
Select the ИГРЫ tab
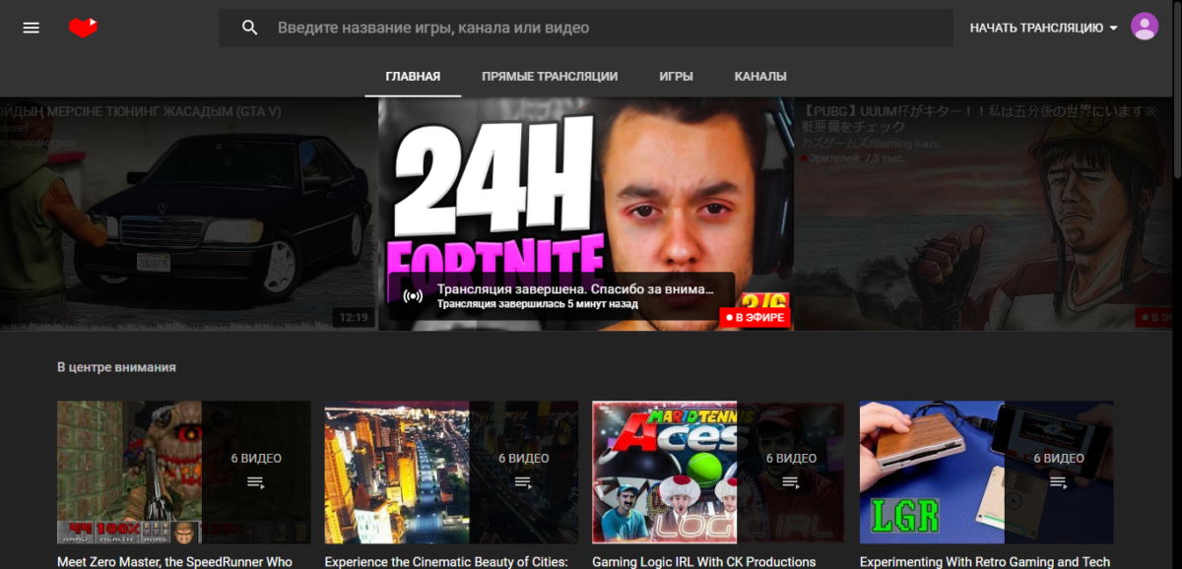pyautogui.click(x=676, y=76)
